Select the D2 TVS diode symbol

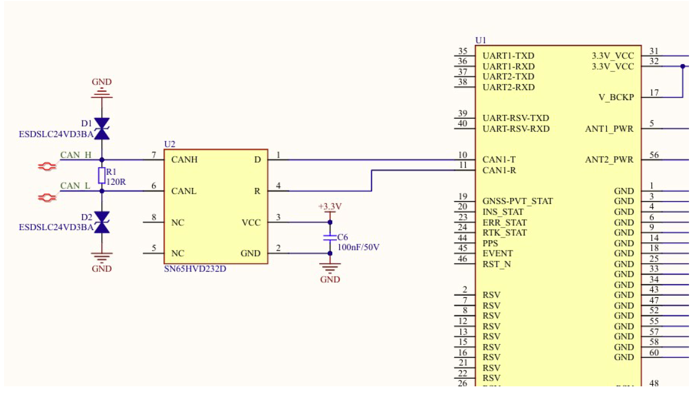point(102,223)
